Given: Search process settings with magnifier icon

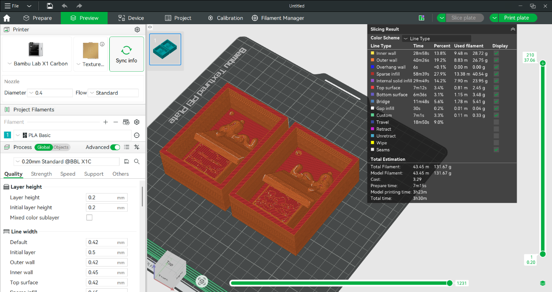Looking at the screenshot, I should (x=137, y=162).
